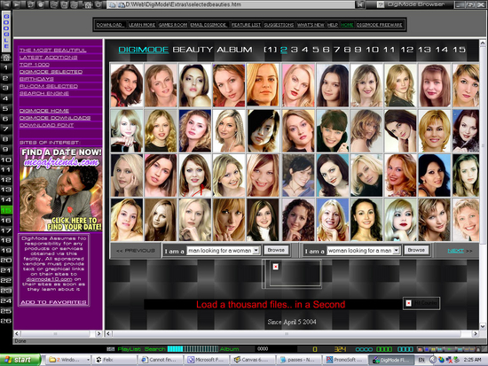Select number 15 in the left number strip
488x366 pixels.
pos(6,210)
